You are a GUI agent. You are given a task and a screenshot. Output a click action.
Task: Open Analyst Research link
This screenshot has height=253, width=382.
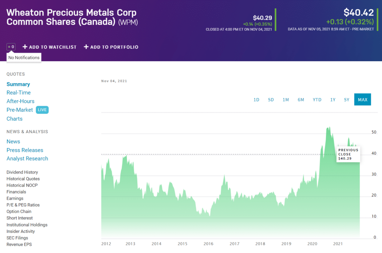point(27,159)
